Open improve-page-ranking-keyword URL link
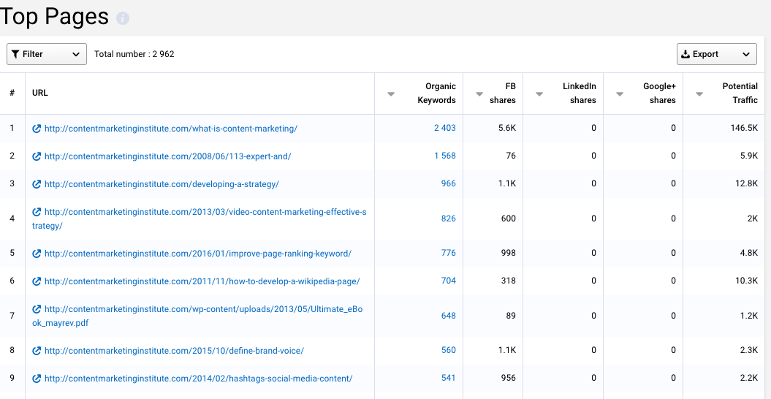This screenshot has width=771, height=399. pyautogui.click(x=197, y=254)
